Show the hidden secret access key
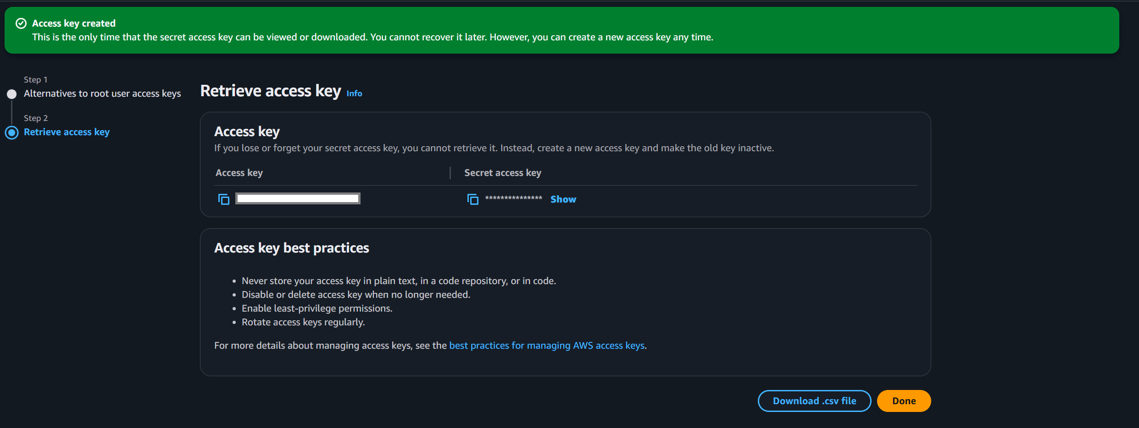This screenshot has height=428, width=1139. click(x=563, y=199)
